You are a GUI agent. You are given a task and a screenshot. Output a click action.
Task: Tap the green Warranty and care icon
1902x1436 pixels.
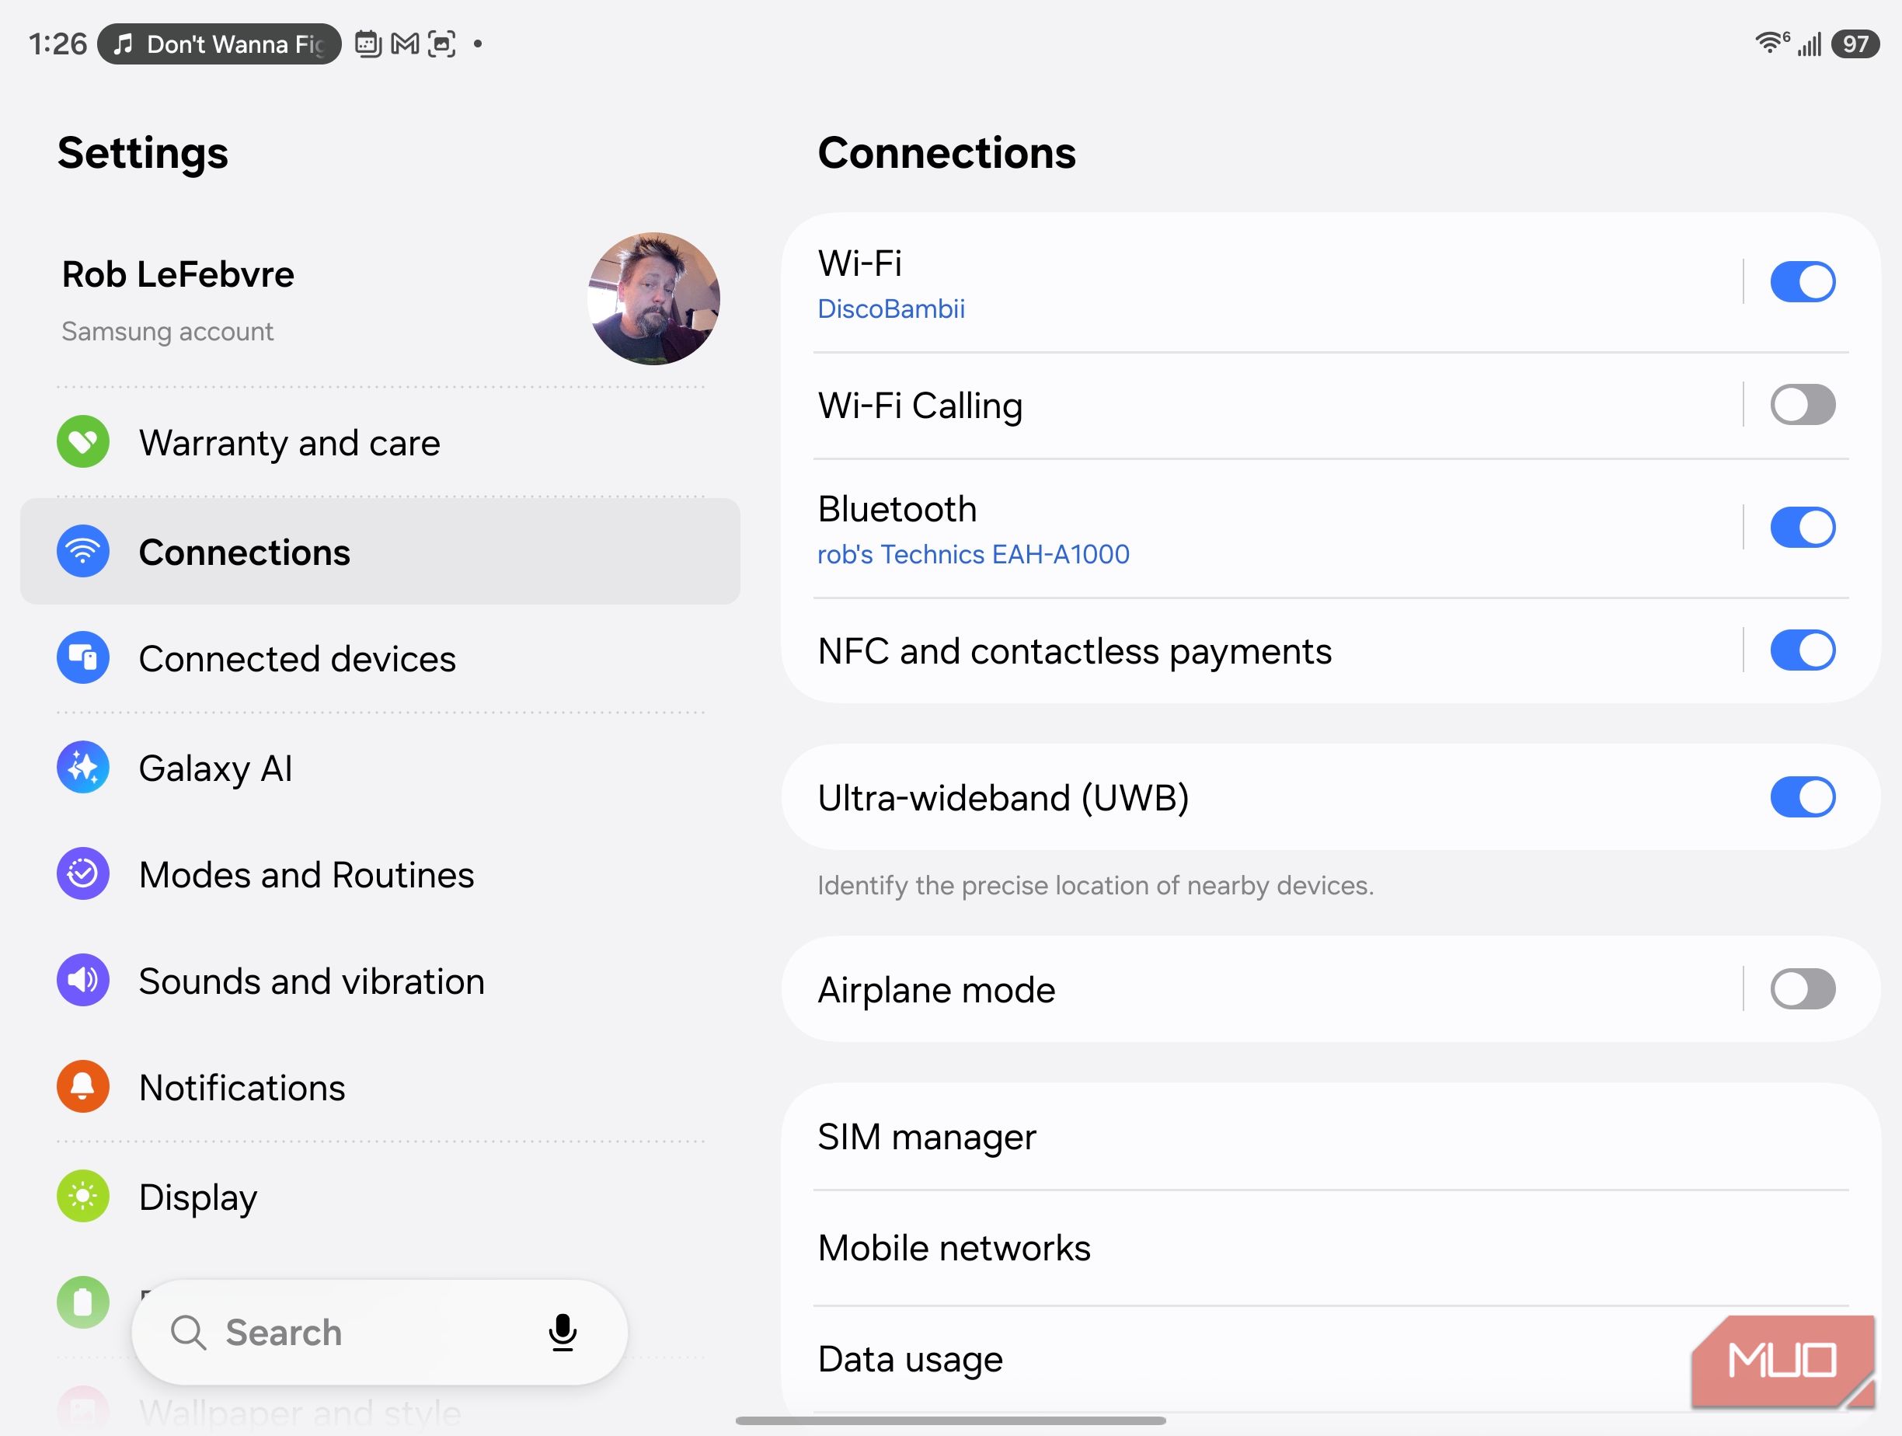tap(82, 442)
